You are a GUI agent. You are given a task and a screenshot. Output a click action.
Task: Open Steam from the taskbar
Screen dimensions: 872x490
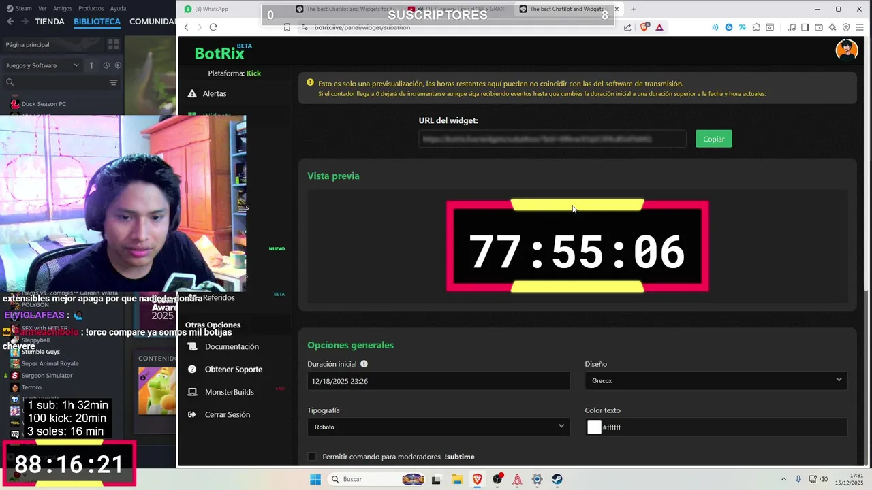(x=557, y=479)
